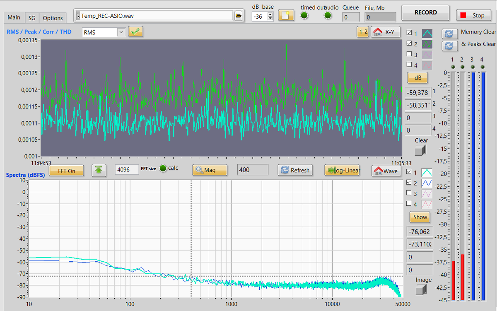
Task: Click file path type icon in filename field
Action: tap(78, 16)
